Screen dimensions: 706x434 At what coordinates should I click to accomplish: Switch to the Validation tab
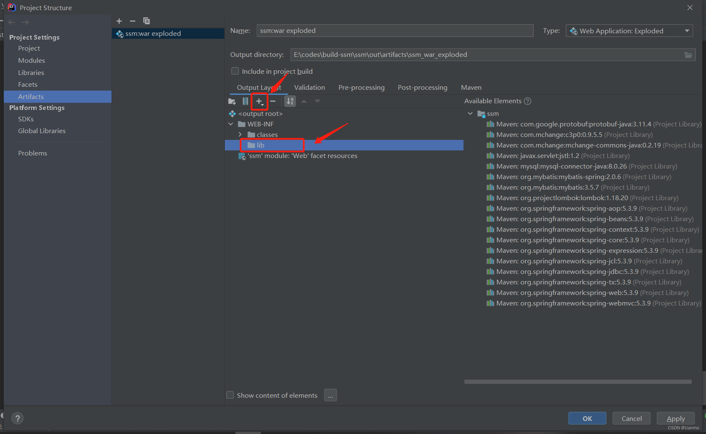click(309, 88)
